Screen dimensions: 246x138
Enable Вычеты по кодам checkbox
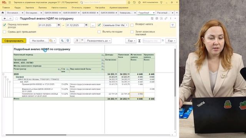pos(99,32)
